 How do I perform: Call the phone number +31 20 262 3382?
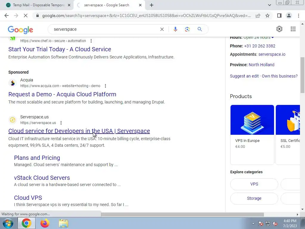tap(259, 46)
